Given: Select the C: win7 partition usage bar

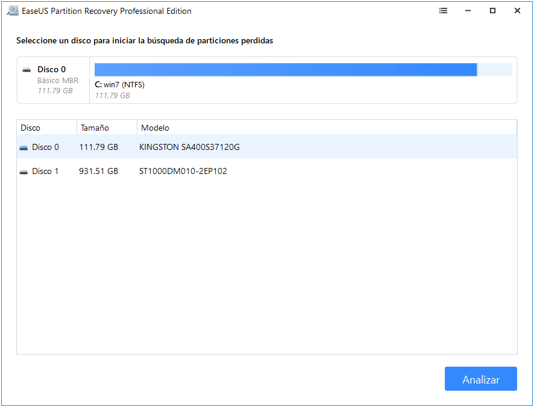Looking at the screenshot, I should click(x=303, y=70).
